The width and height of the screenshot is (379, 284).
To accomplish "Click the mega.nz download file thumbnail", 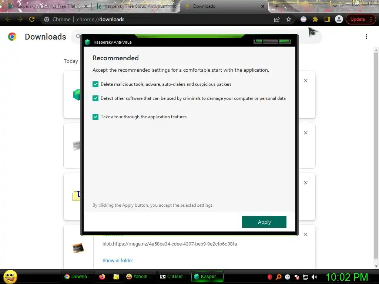I will (78, 248).
